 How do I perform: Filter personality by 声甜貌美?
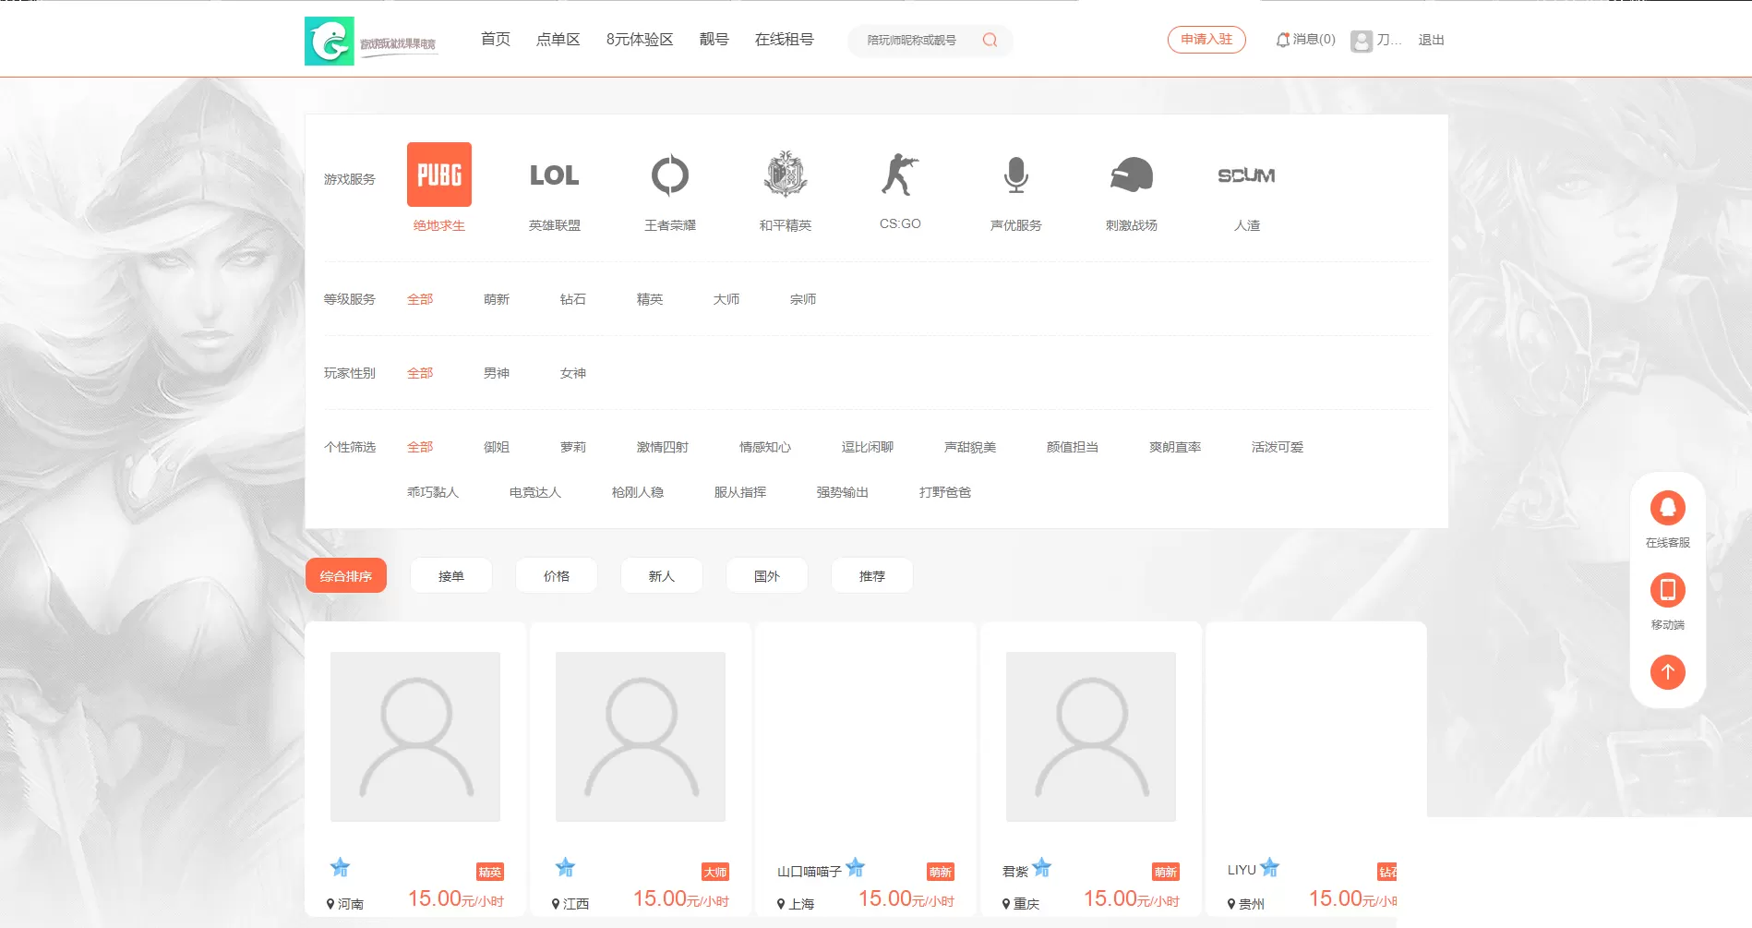coord(970,447)
